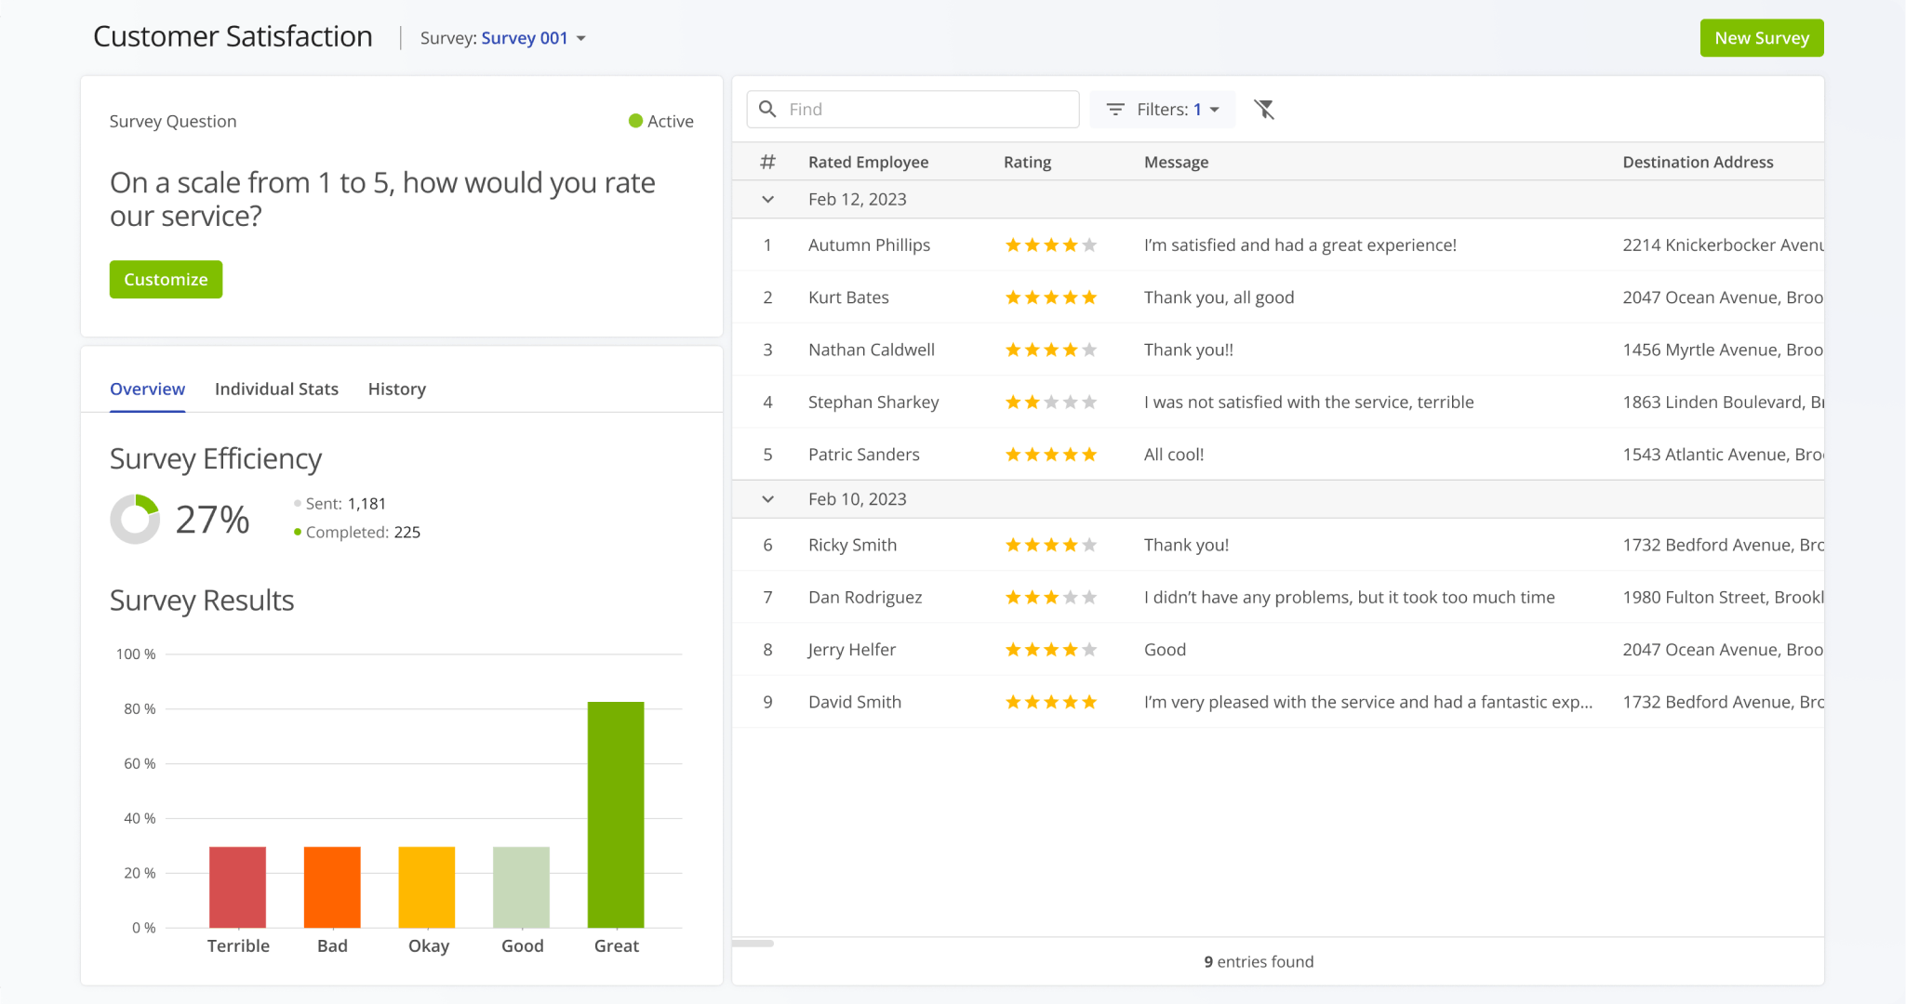Click the # column header icon

(767, 162)
